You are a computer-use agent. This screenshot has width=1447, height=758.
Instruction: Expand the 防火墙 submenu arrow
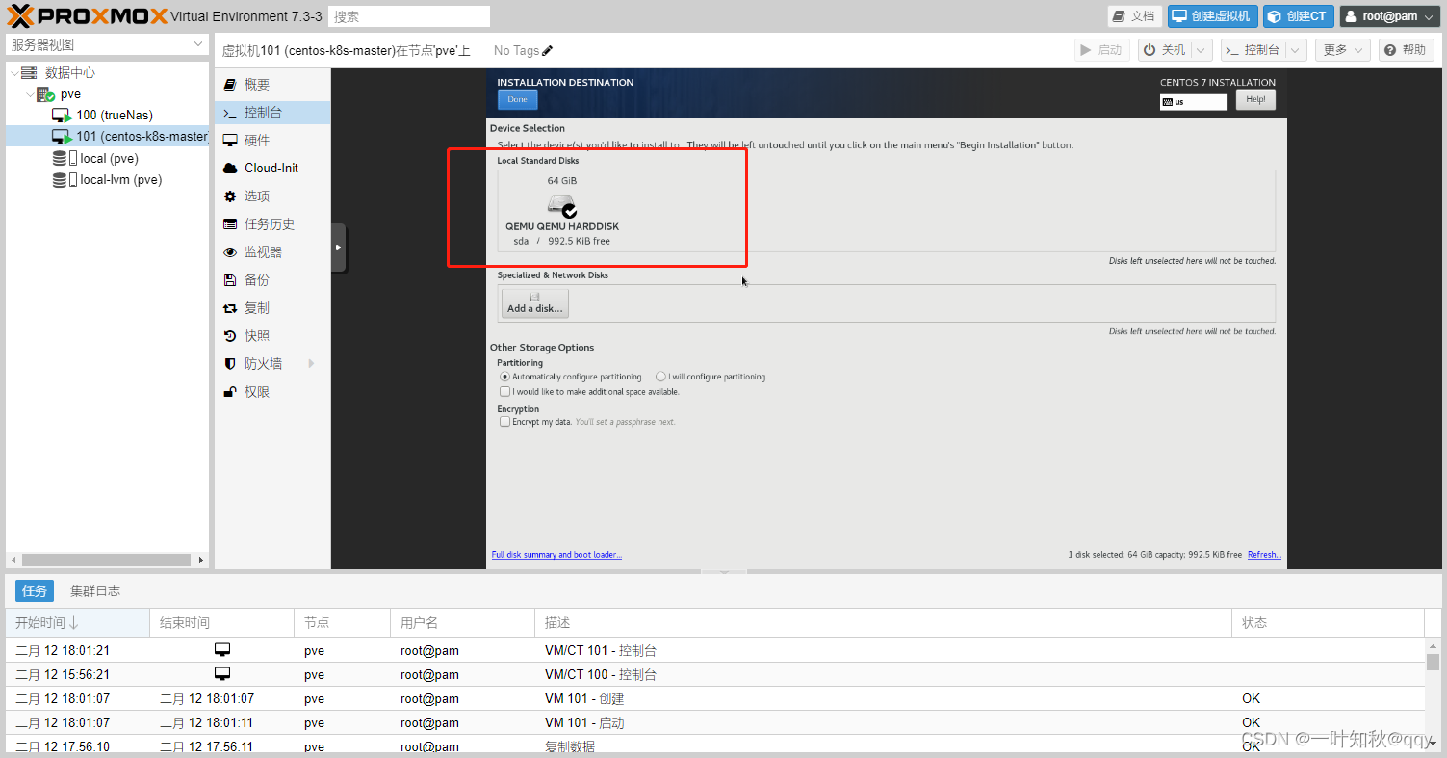pos(311,364)
